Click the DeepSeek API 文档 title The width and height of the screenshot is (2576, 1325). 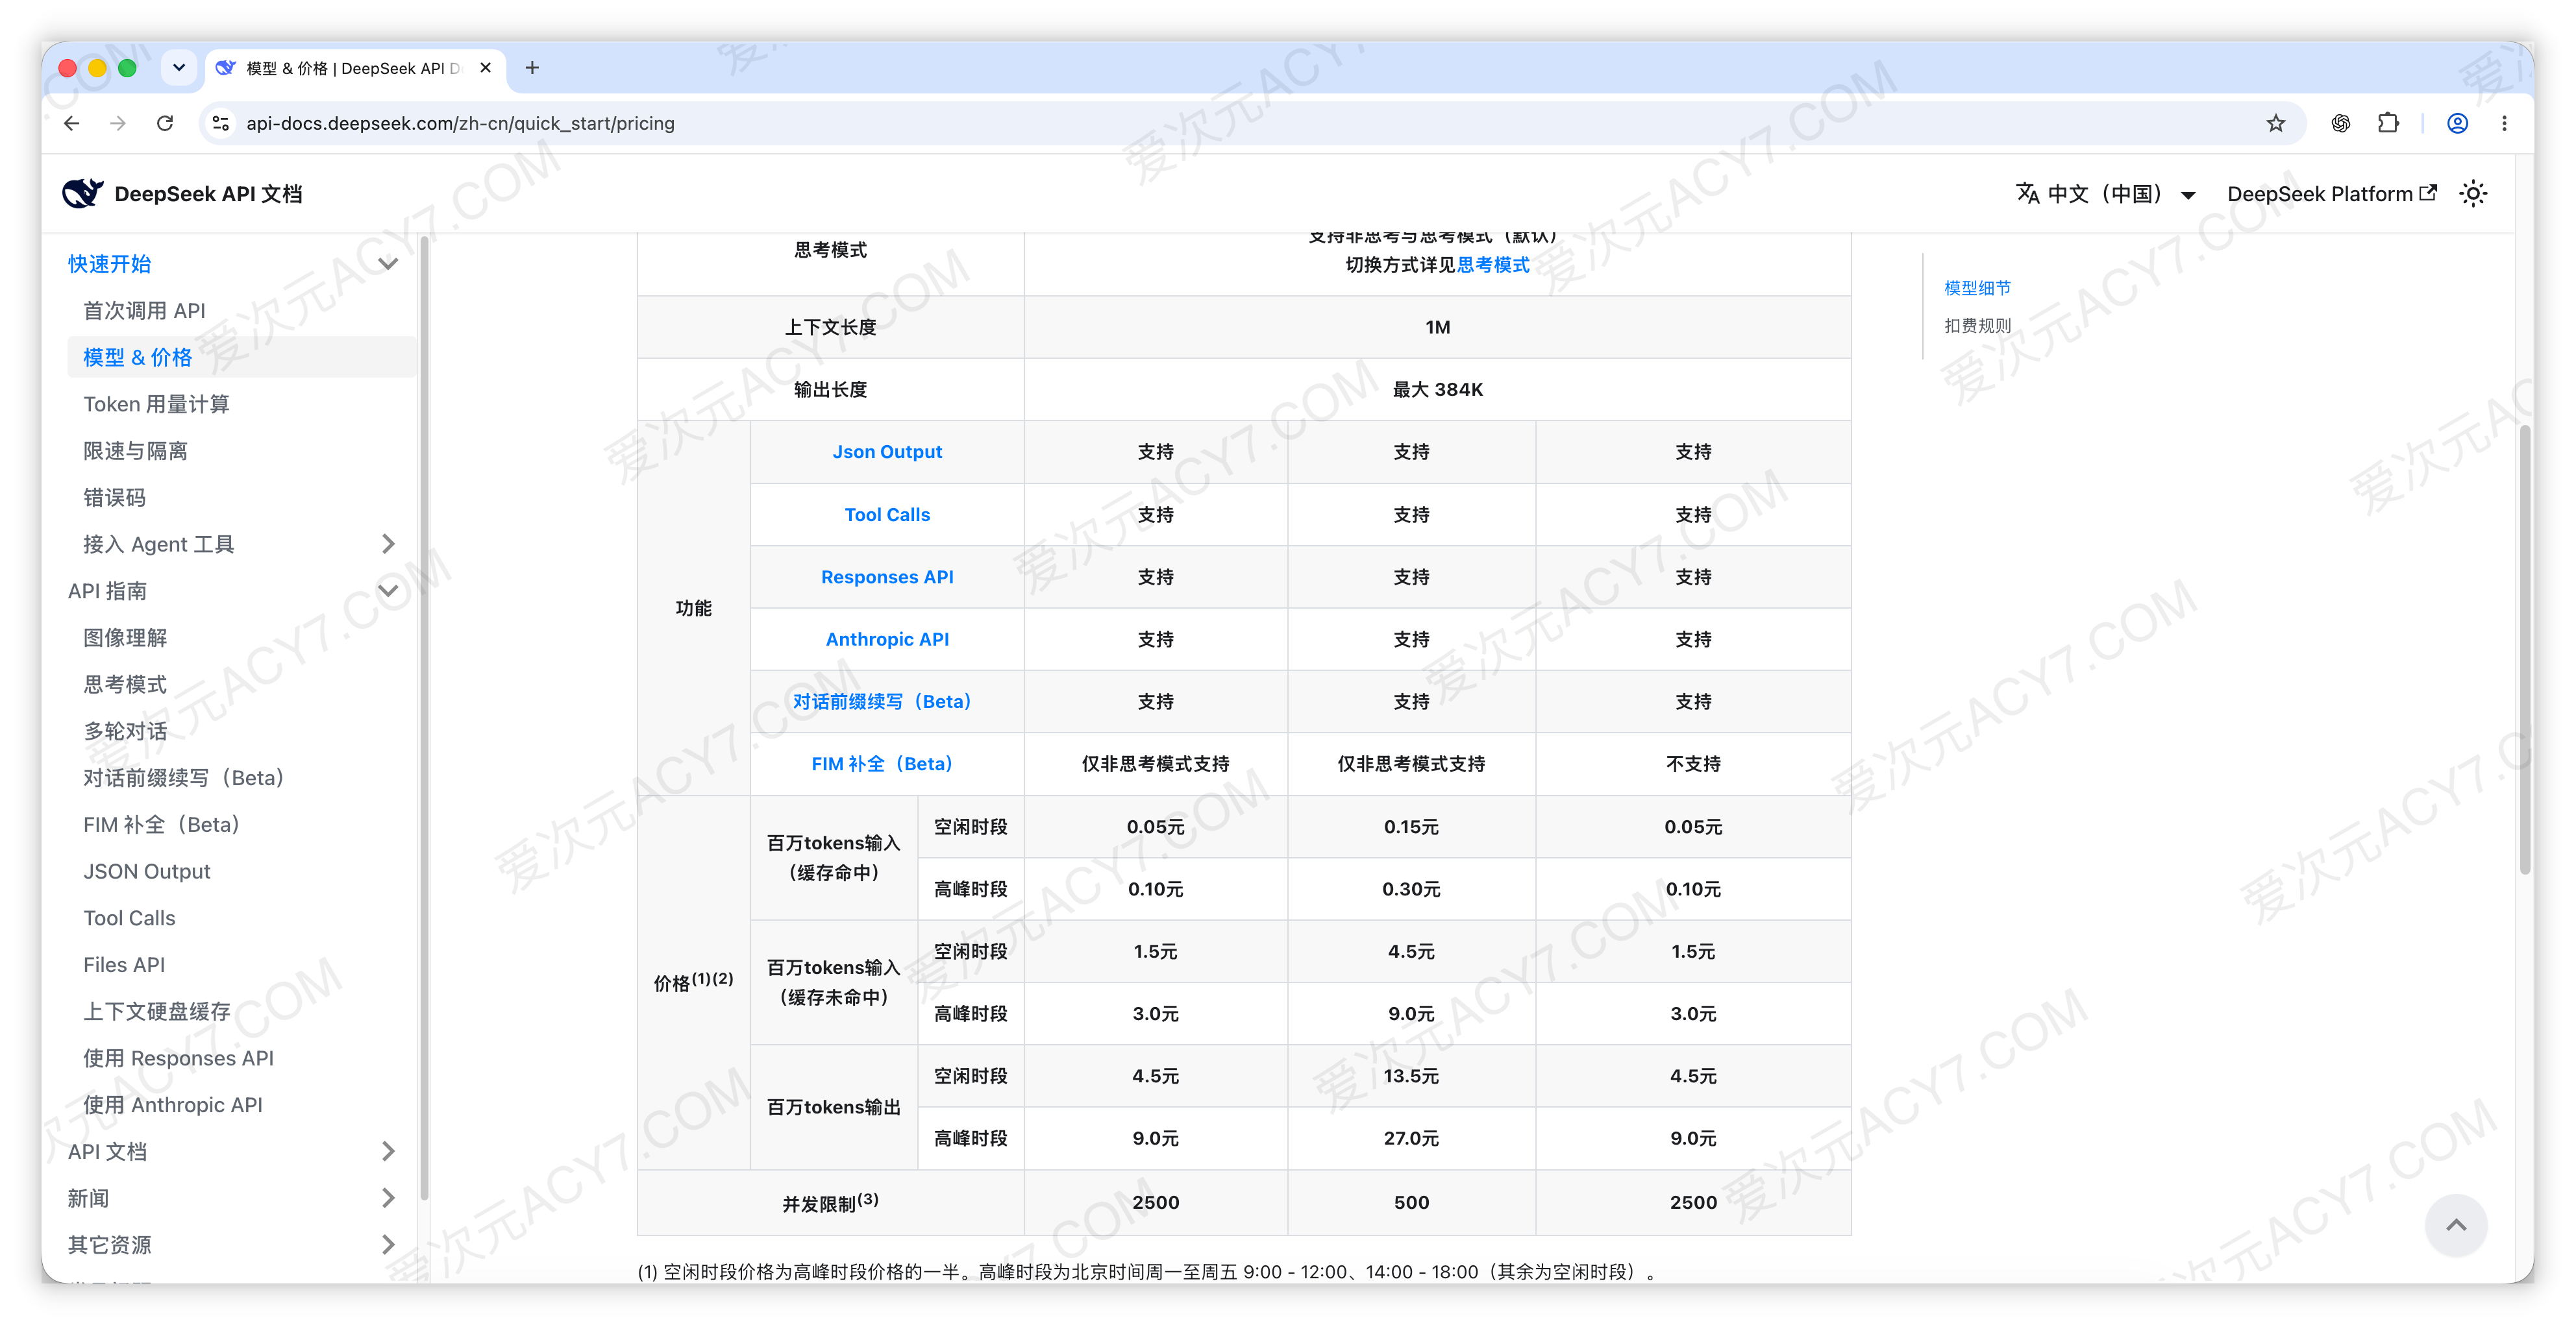[208, 194]
